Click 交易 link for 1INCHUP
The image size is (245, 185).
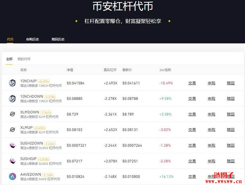click(192, 83)
